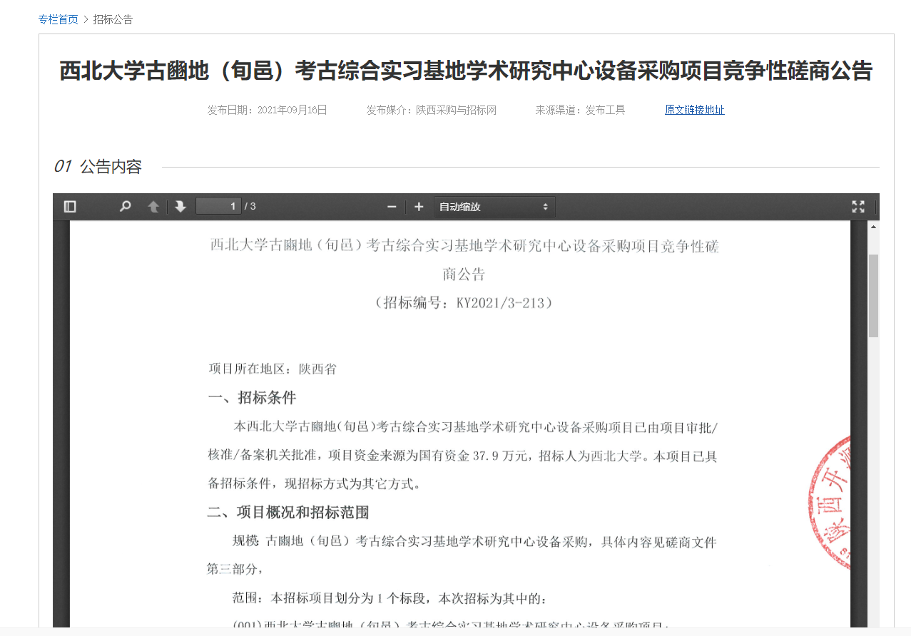Select 招标公告 in the breadcrumb
Viewport: 911px width, 636px height.
[113, 19]
